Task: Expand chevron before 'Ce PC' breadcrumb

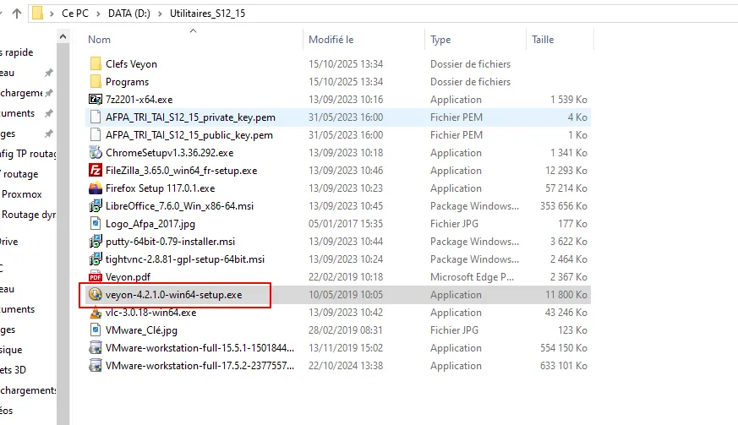Action: 52,14
